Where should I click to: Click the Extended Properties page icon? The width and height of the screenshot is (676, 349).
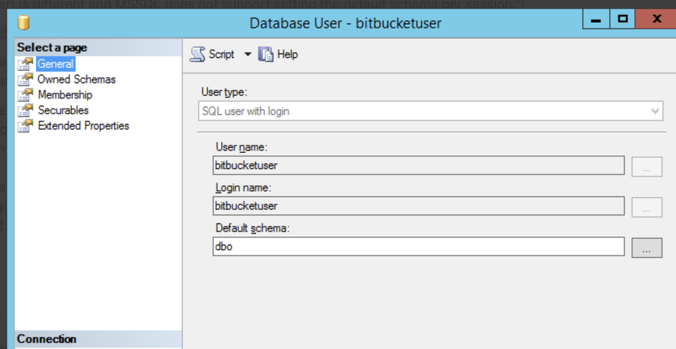point(26,126)
